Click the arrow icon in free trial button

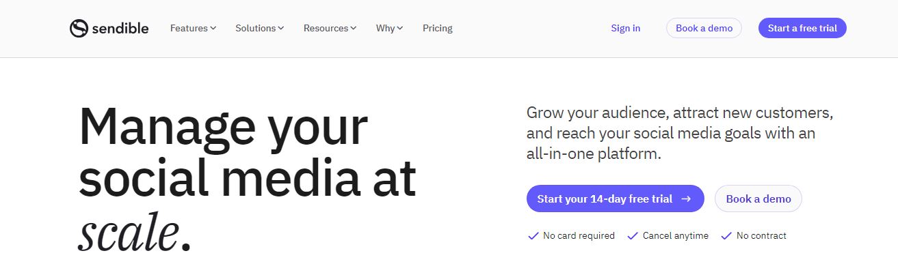click(687, 199)
